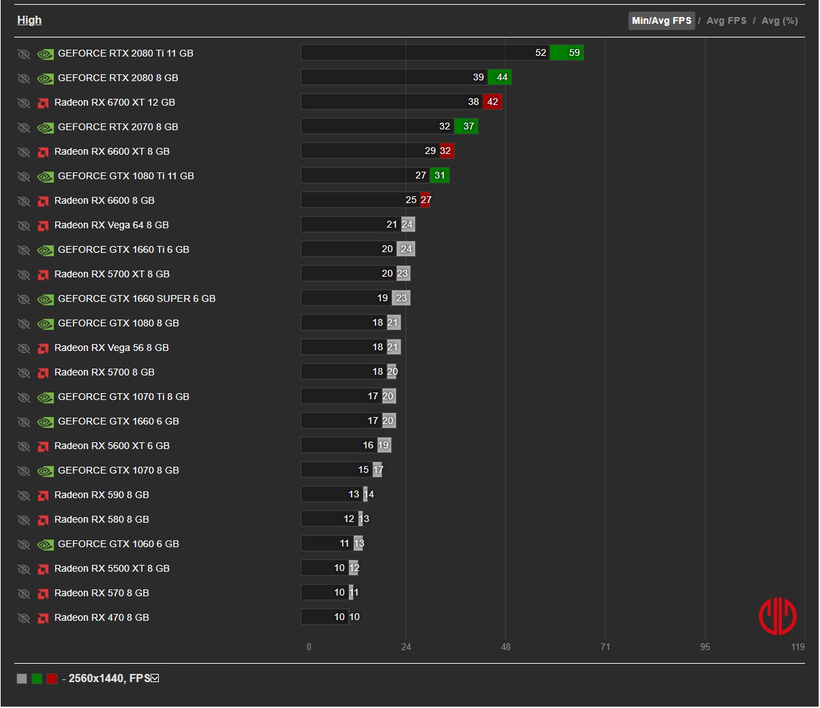
Task: Click the NVIDIA logo beside GTX 1060 6 GB
Action: pyautogui.click(x=45, y=544)
